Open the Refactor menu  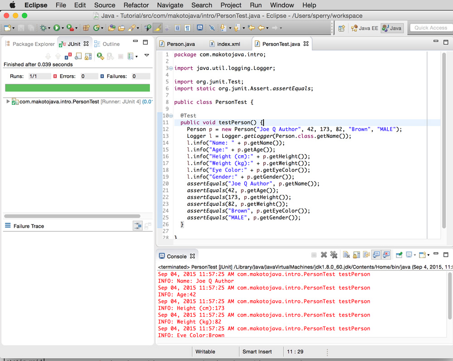click(136, 5)
